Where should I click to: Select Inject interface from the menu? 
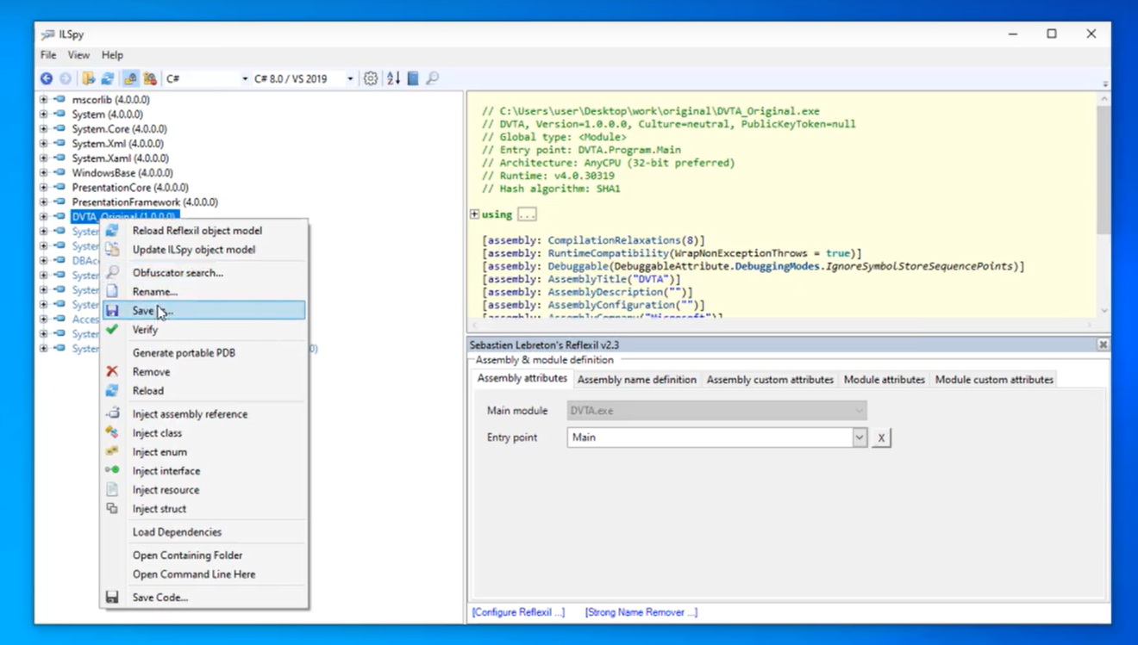point(203,471)
